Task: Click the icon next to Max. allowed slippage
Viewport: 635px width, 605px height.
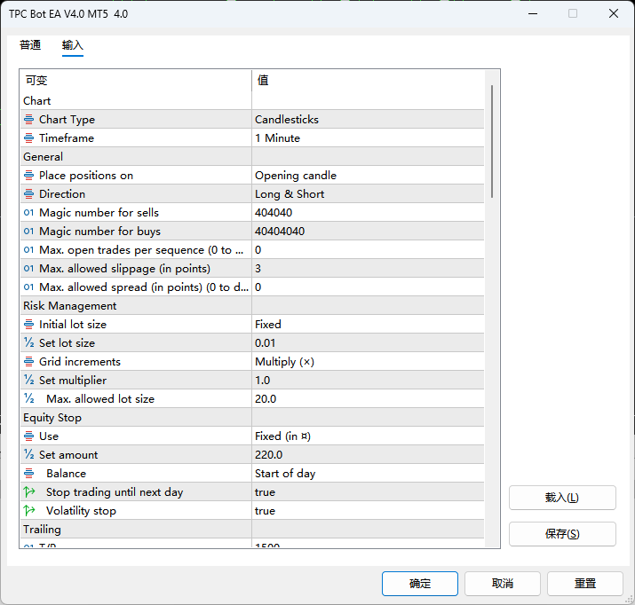Action: tap(28, 269)
